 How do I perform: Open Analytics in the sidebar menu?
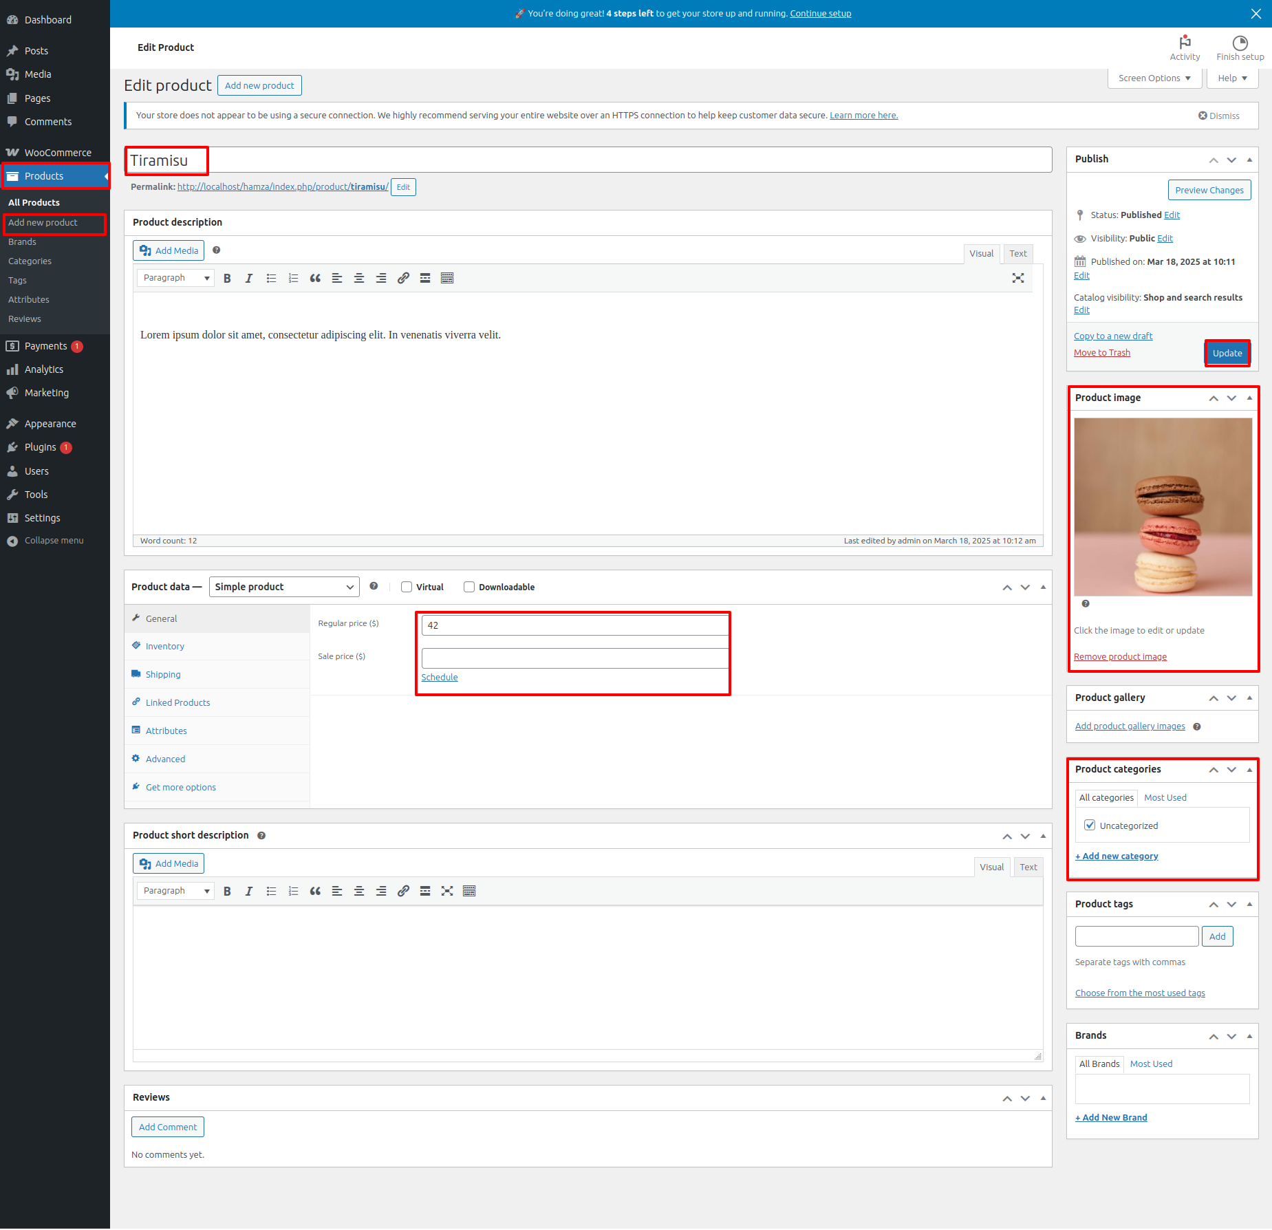click(55, 369)
